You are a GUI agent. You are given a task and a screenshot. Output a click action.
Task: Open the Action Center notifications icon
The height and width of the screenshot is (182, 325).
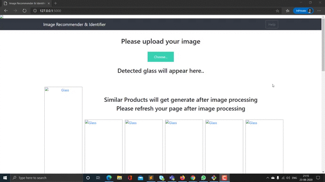coord(318,178)
